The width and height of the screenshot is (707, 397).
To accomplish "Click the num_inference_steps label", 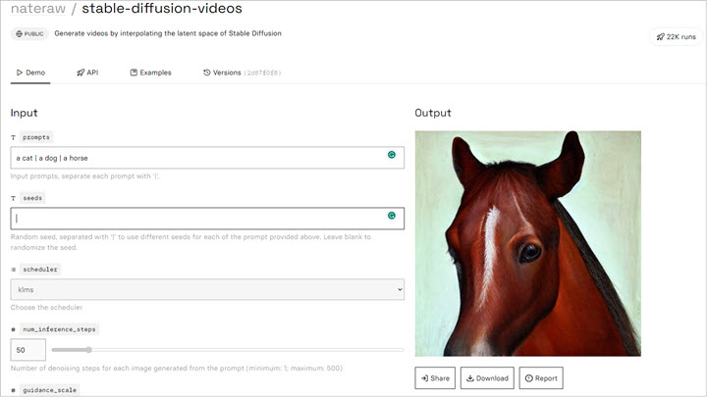I will click(x=59, y=329).
